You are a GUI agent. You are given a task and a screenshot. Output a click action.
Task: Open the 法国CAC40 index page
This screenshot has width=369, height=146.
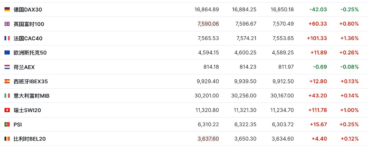(28, 38)
